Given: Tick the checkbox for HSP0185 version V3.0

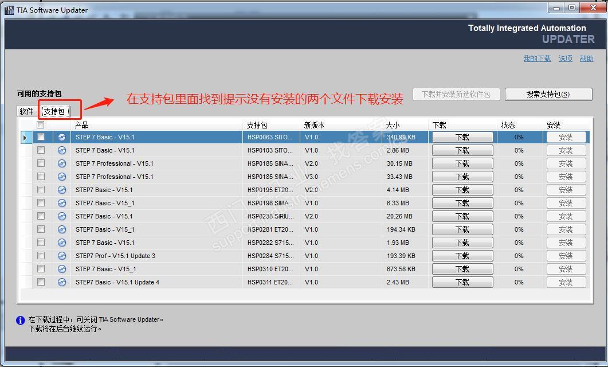Looking at the screenshot, I should (41, 176).
